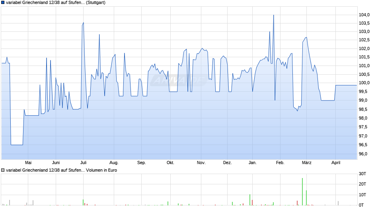Click the 'Dez.' month label

227,163
